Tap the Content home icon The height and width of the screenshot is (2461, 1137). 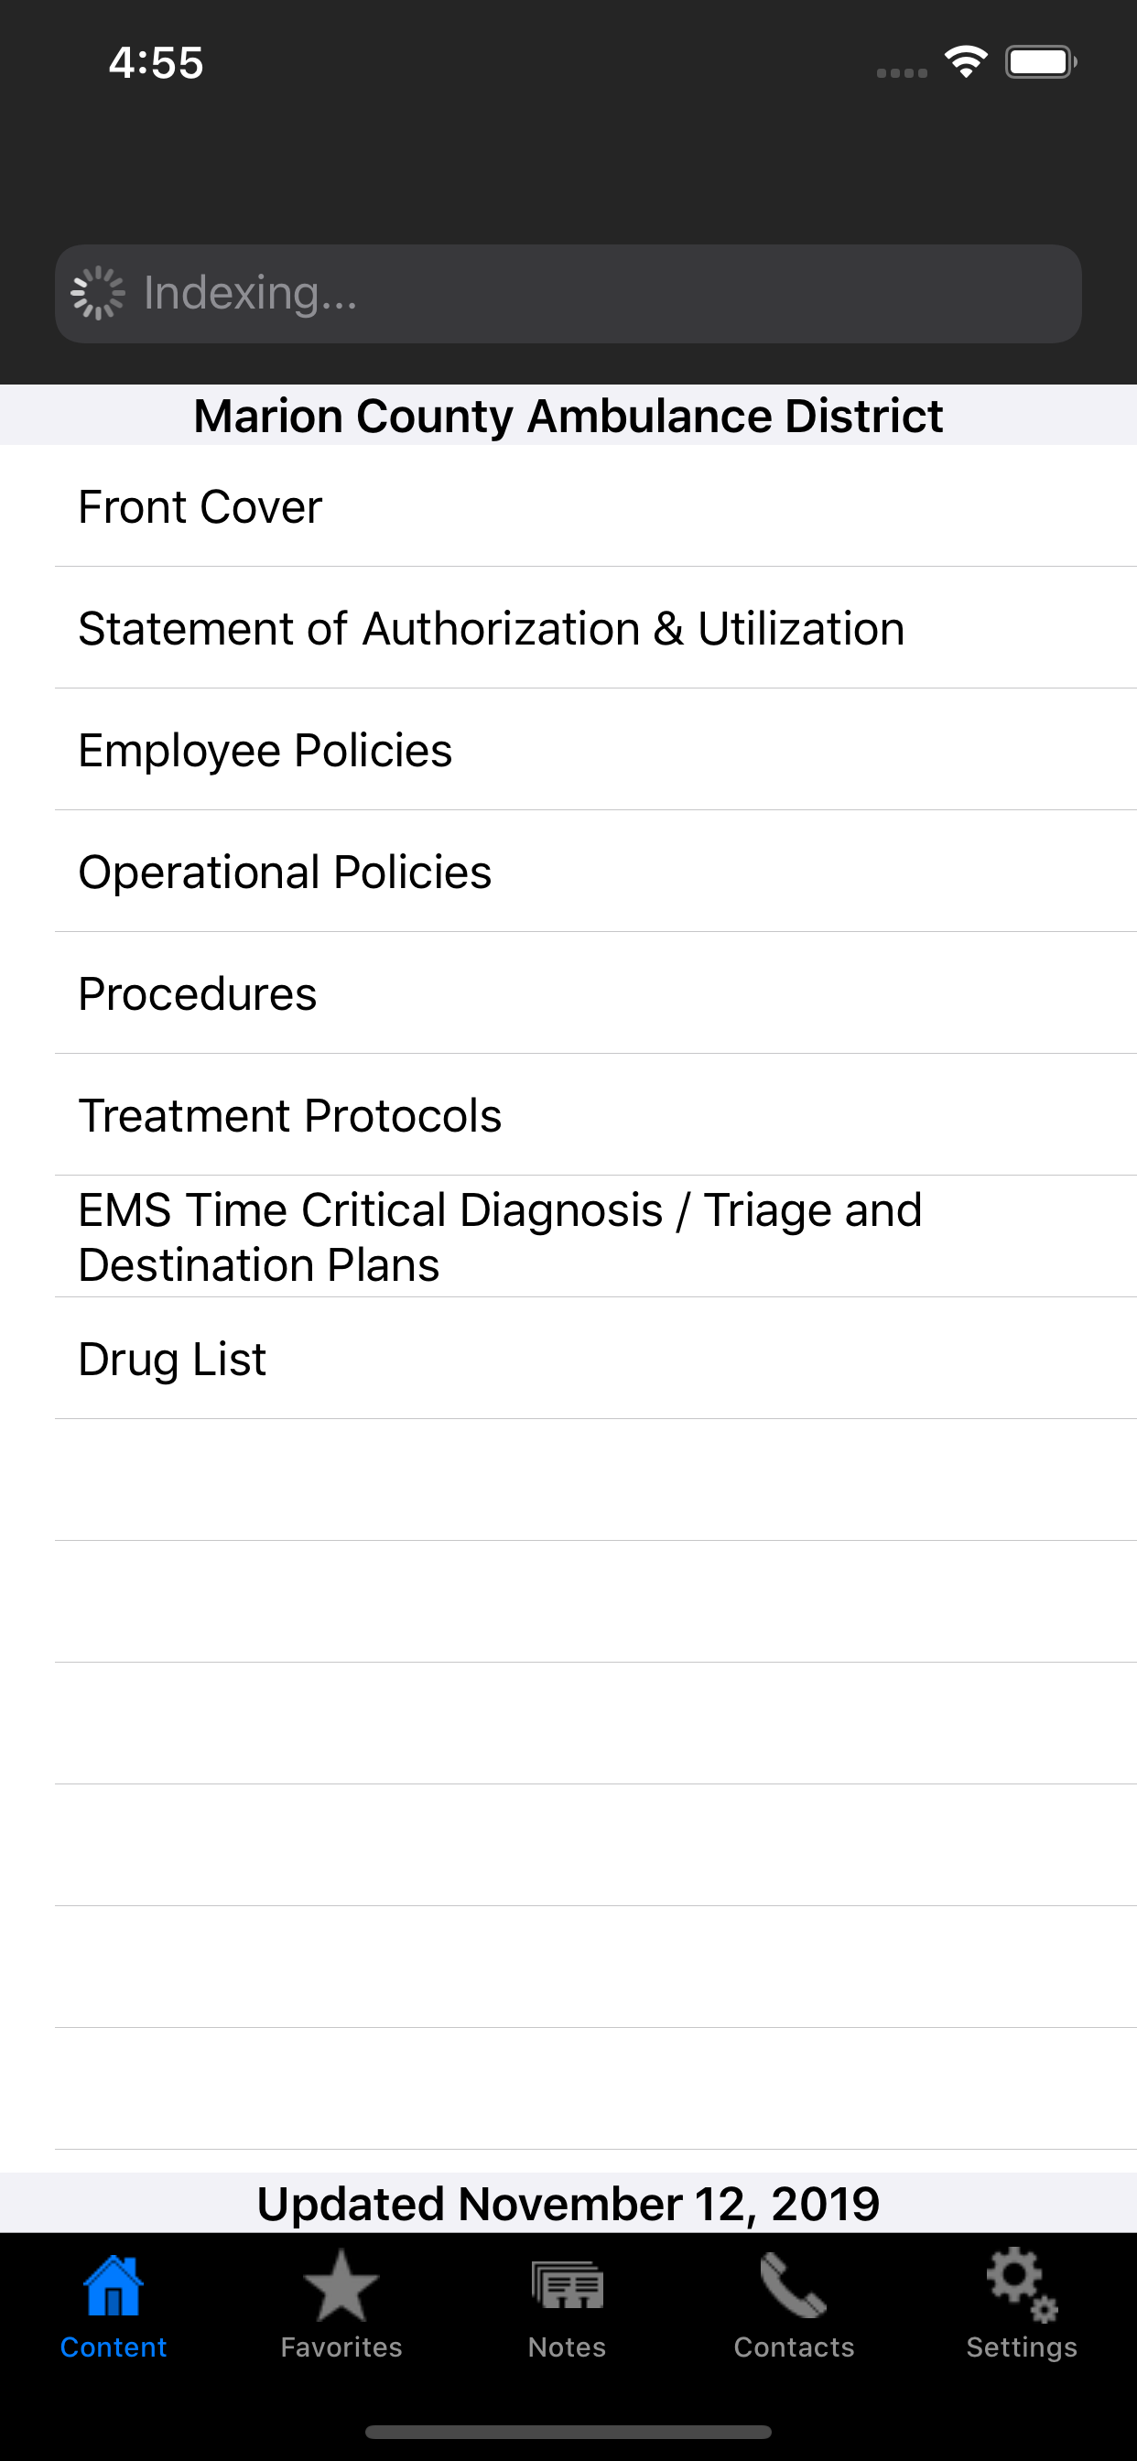(113, 2286)
